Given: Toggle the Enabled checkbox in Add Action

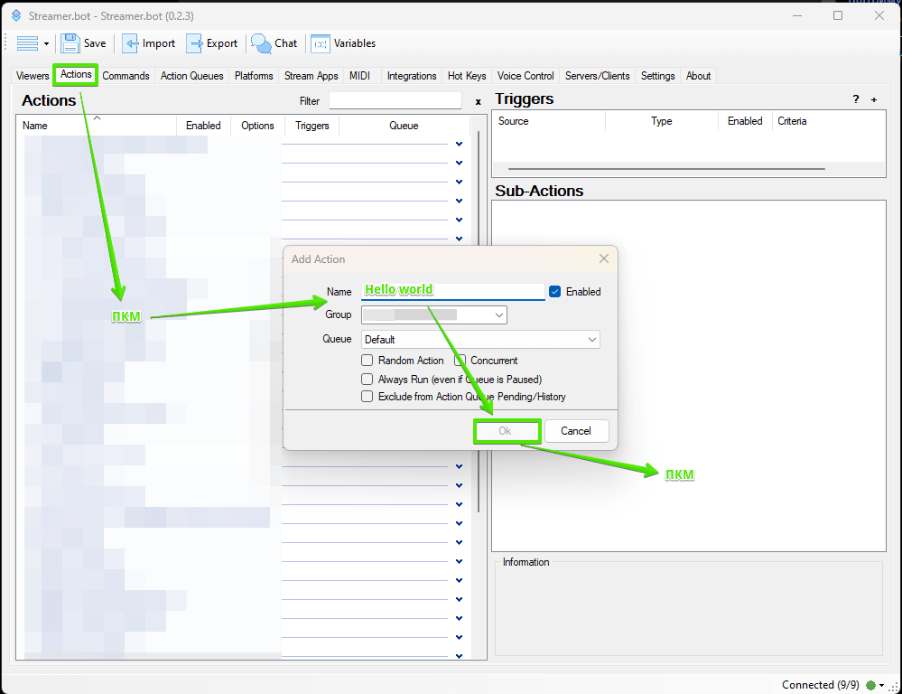Looking at the screenshot, I should point(554,291).
